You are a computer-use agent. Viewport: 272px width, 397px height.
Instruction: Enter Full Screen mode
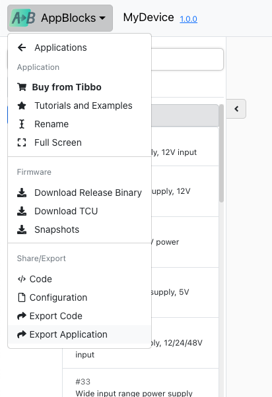coord(79,142)
